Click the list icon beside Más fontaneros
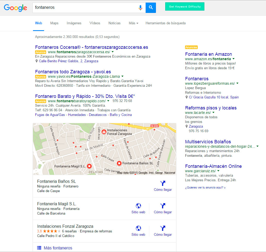Viewport: 266px width, 252px height. click(39, 248)
